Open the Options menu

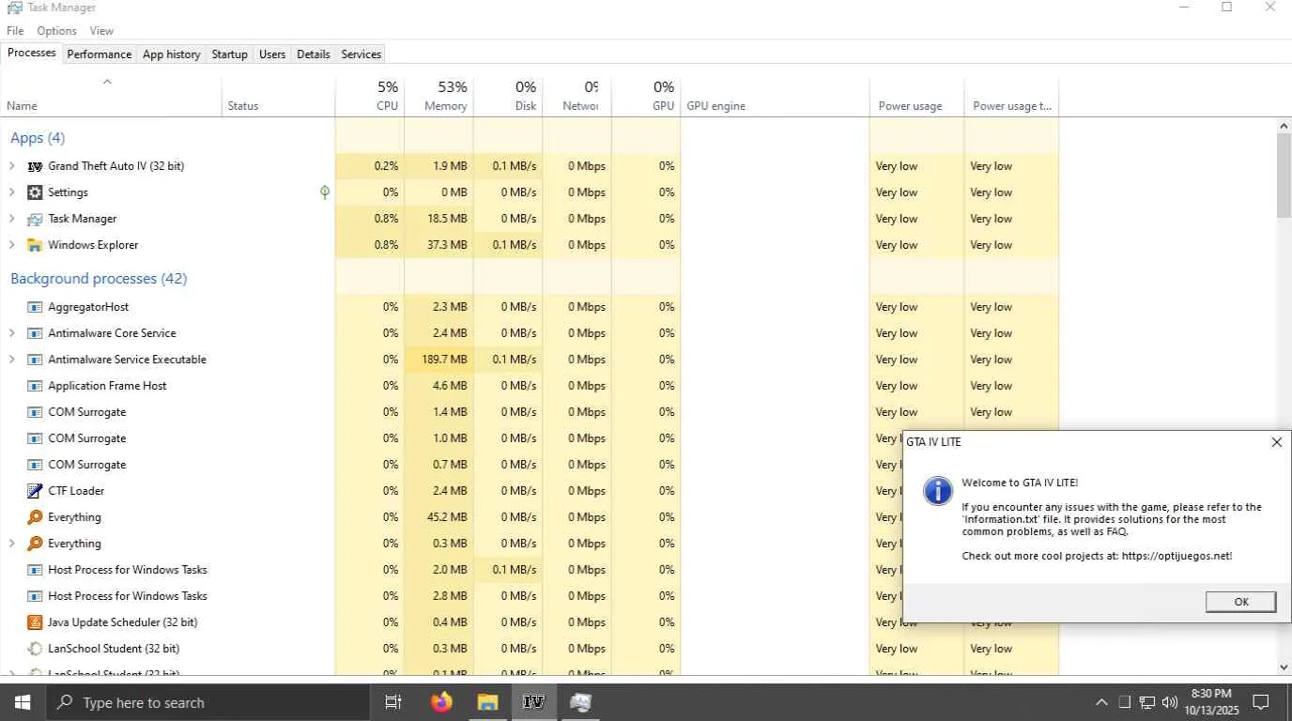click(56, 31)
